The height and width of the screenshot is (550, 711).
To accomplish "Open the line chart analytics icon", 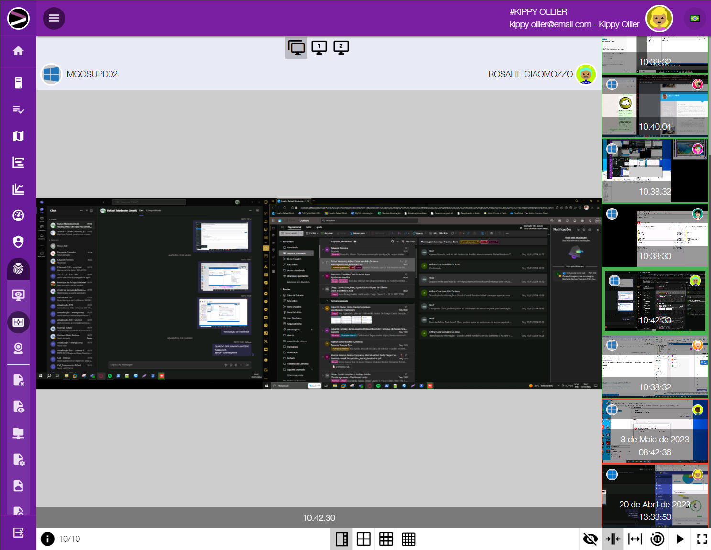I will point(18,189).
